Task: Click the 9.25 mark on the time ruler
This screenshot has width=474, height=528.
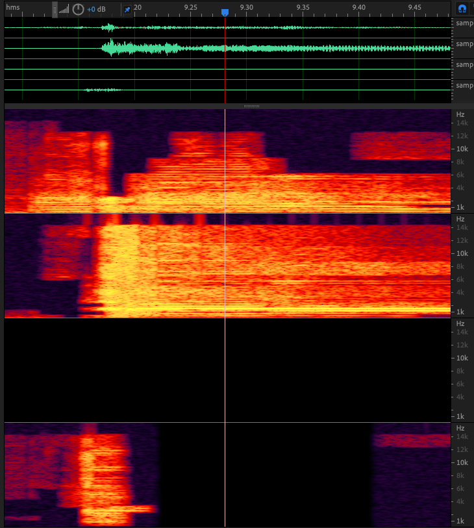Action: [191, 7]
